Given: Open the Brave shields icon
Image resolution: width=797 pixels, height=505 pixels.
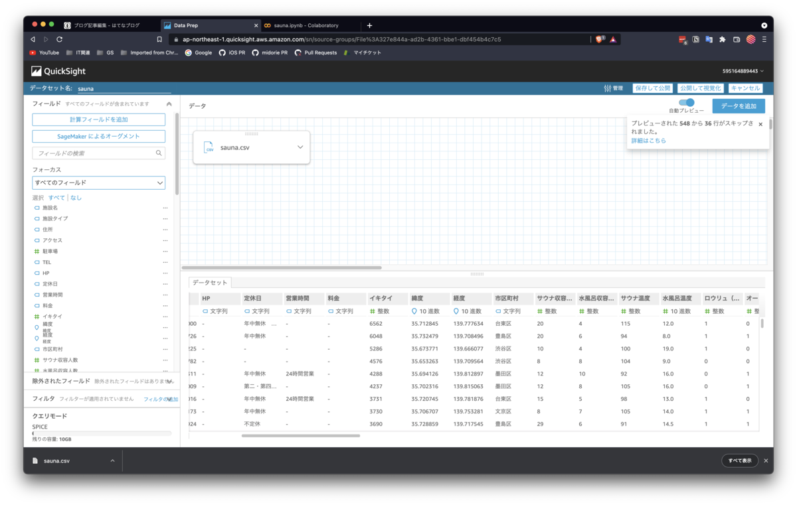Looking at the screenshot, I should click(x=599, y=39).
